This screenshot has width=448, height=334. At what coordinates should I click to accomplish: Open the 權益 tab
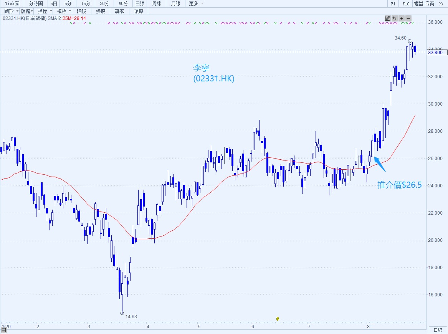pyautogui.click(x=418, y=3)
